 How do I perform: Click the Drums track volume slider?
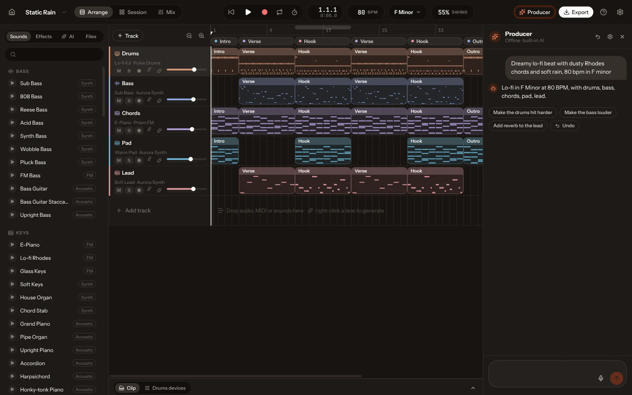(186, 70)
